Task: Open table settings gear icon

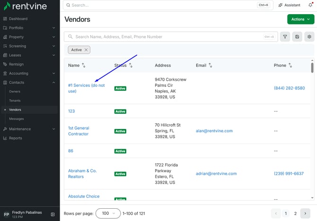Action: 309,37
